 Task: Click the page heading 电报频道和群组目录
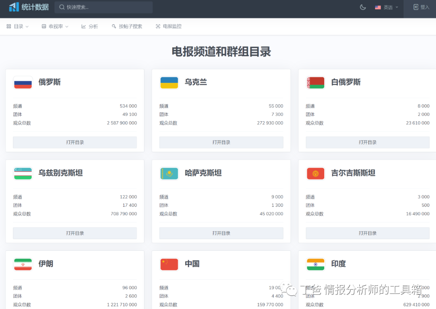coord(221,52)
